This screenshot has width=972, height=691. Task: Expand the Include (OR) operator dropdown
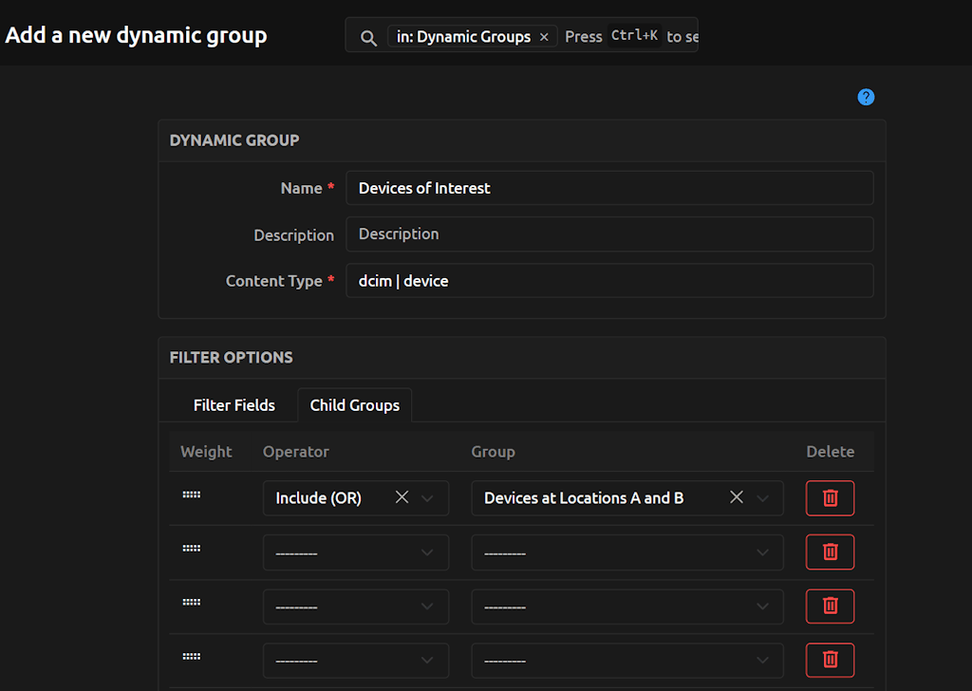(x=428, y=497)
